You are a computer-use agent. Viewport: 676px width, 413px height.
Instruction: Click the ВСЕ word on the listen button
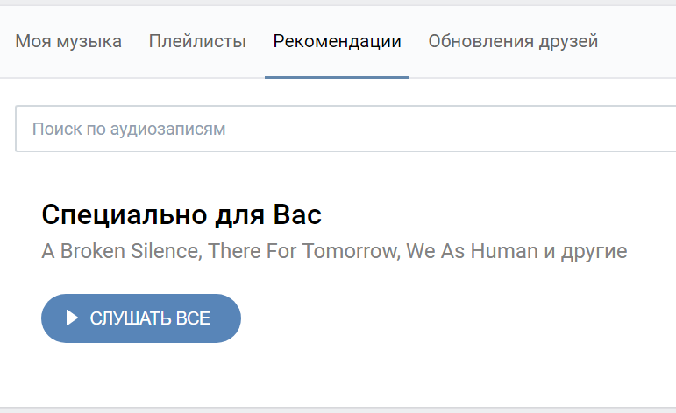click(x=193, y=318)
